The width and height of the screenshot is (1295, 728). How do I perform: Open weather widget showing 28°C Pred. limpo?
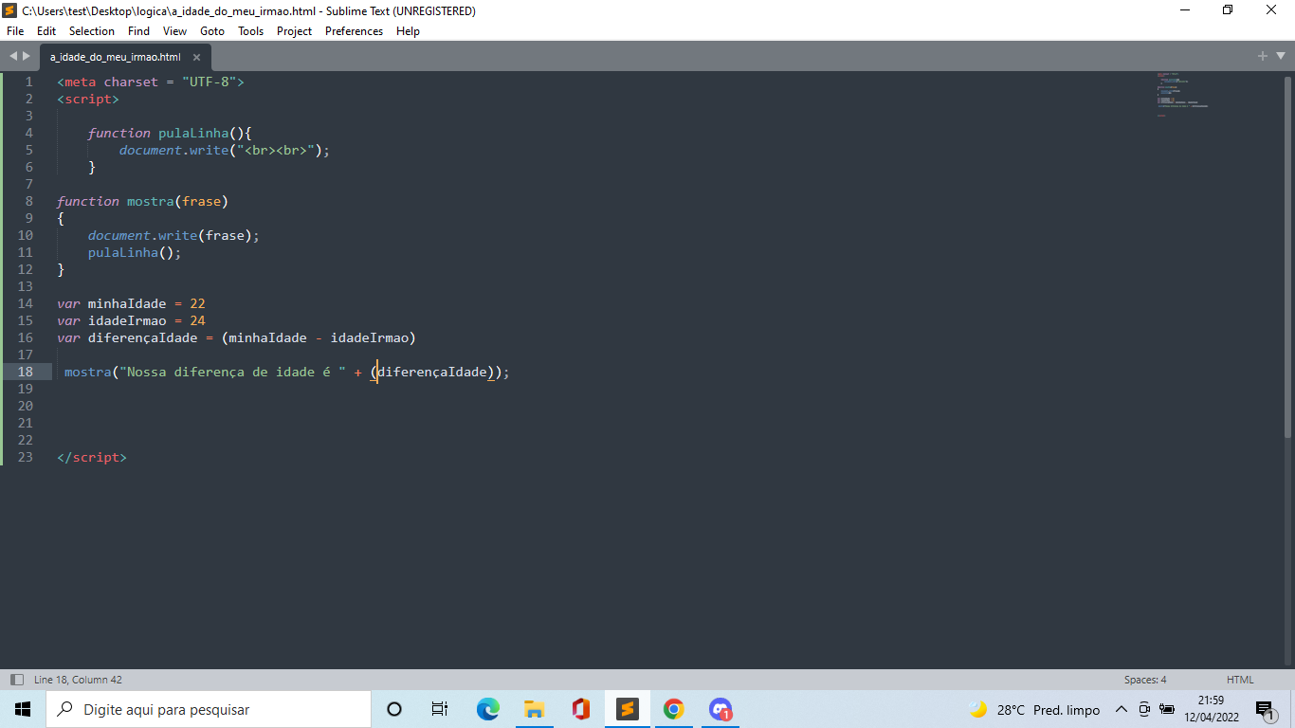[x=1034, y=709]
